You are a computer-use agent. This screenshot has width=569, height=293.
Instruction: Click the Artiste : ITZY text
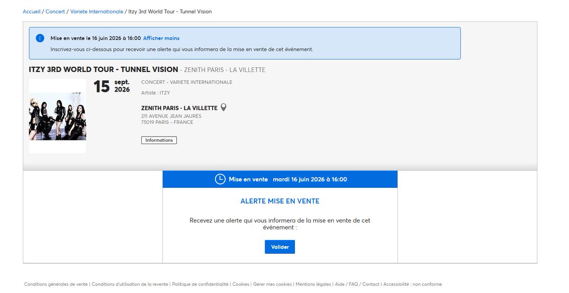[156, 93]
